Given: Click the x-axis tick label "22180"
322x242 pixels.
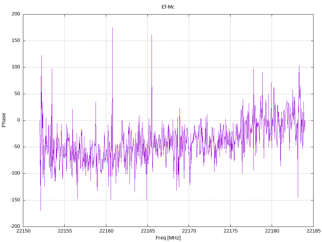Looking at the screenshot, I should click(x=272, y=231).
